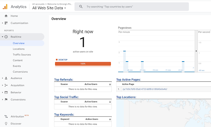Click the Google Analytics logo icon

5,7
